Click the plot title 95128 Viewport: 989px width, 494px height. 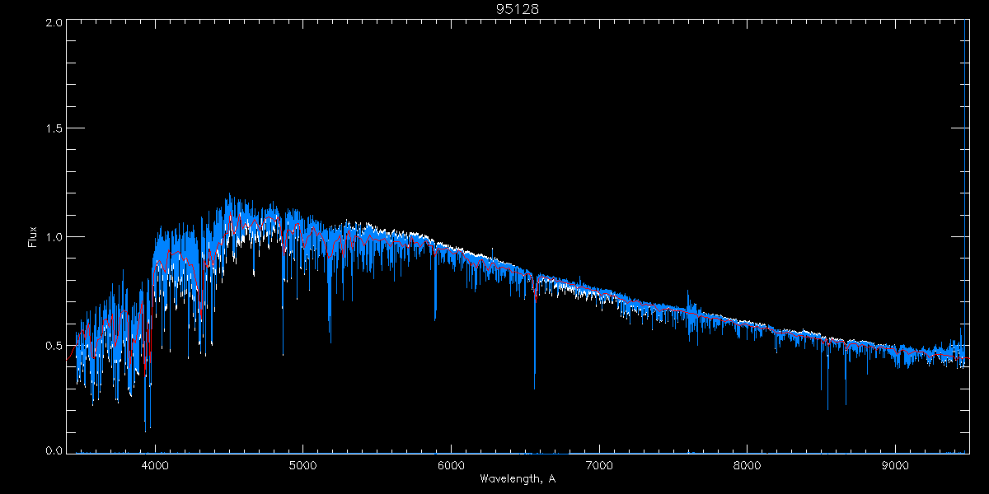517,9
